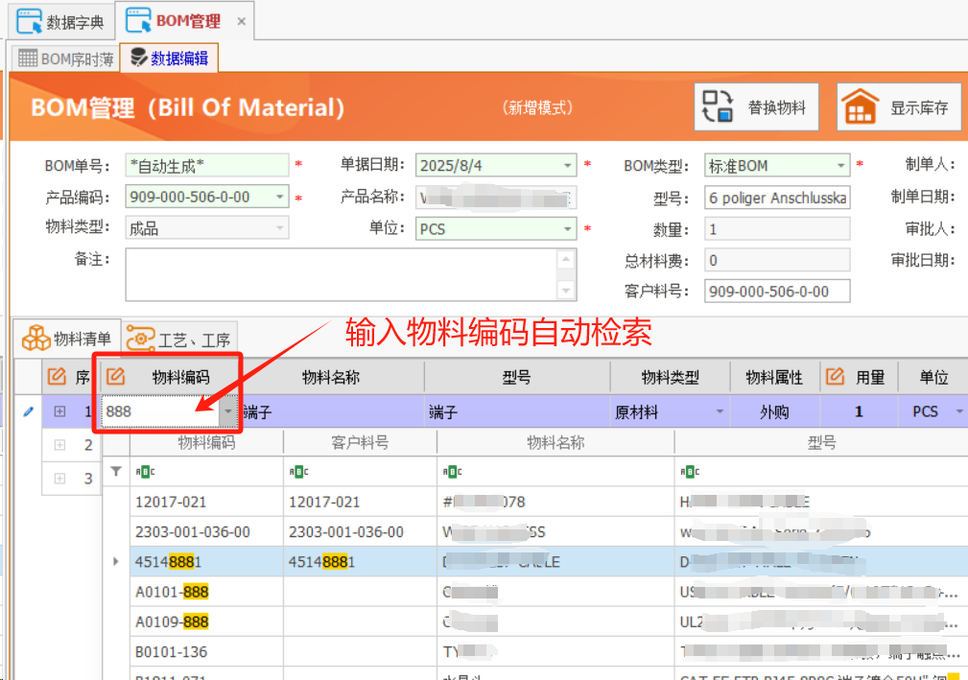Open the 数据编辑 sub-tab

click(169, 58)
